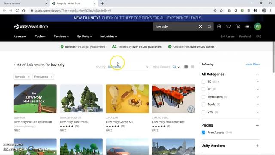Expand the 2D subcategories chevron

click(257, 89)
